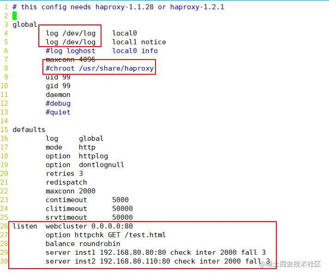
Task: Click line number 26 in gutter
Action: 4,226
